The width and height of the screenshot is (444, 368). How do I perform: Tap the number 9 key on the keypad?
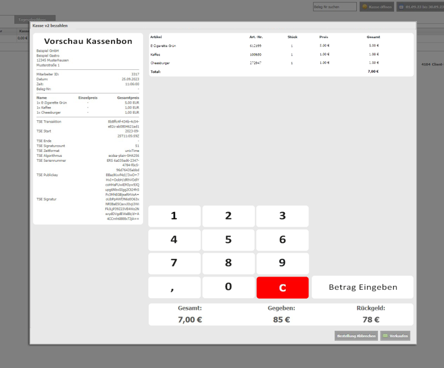tap(282, 263)
